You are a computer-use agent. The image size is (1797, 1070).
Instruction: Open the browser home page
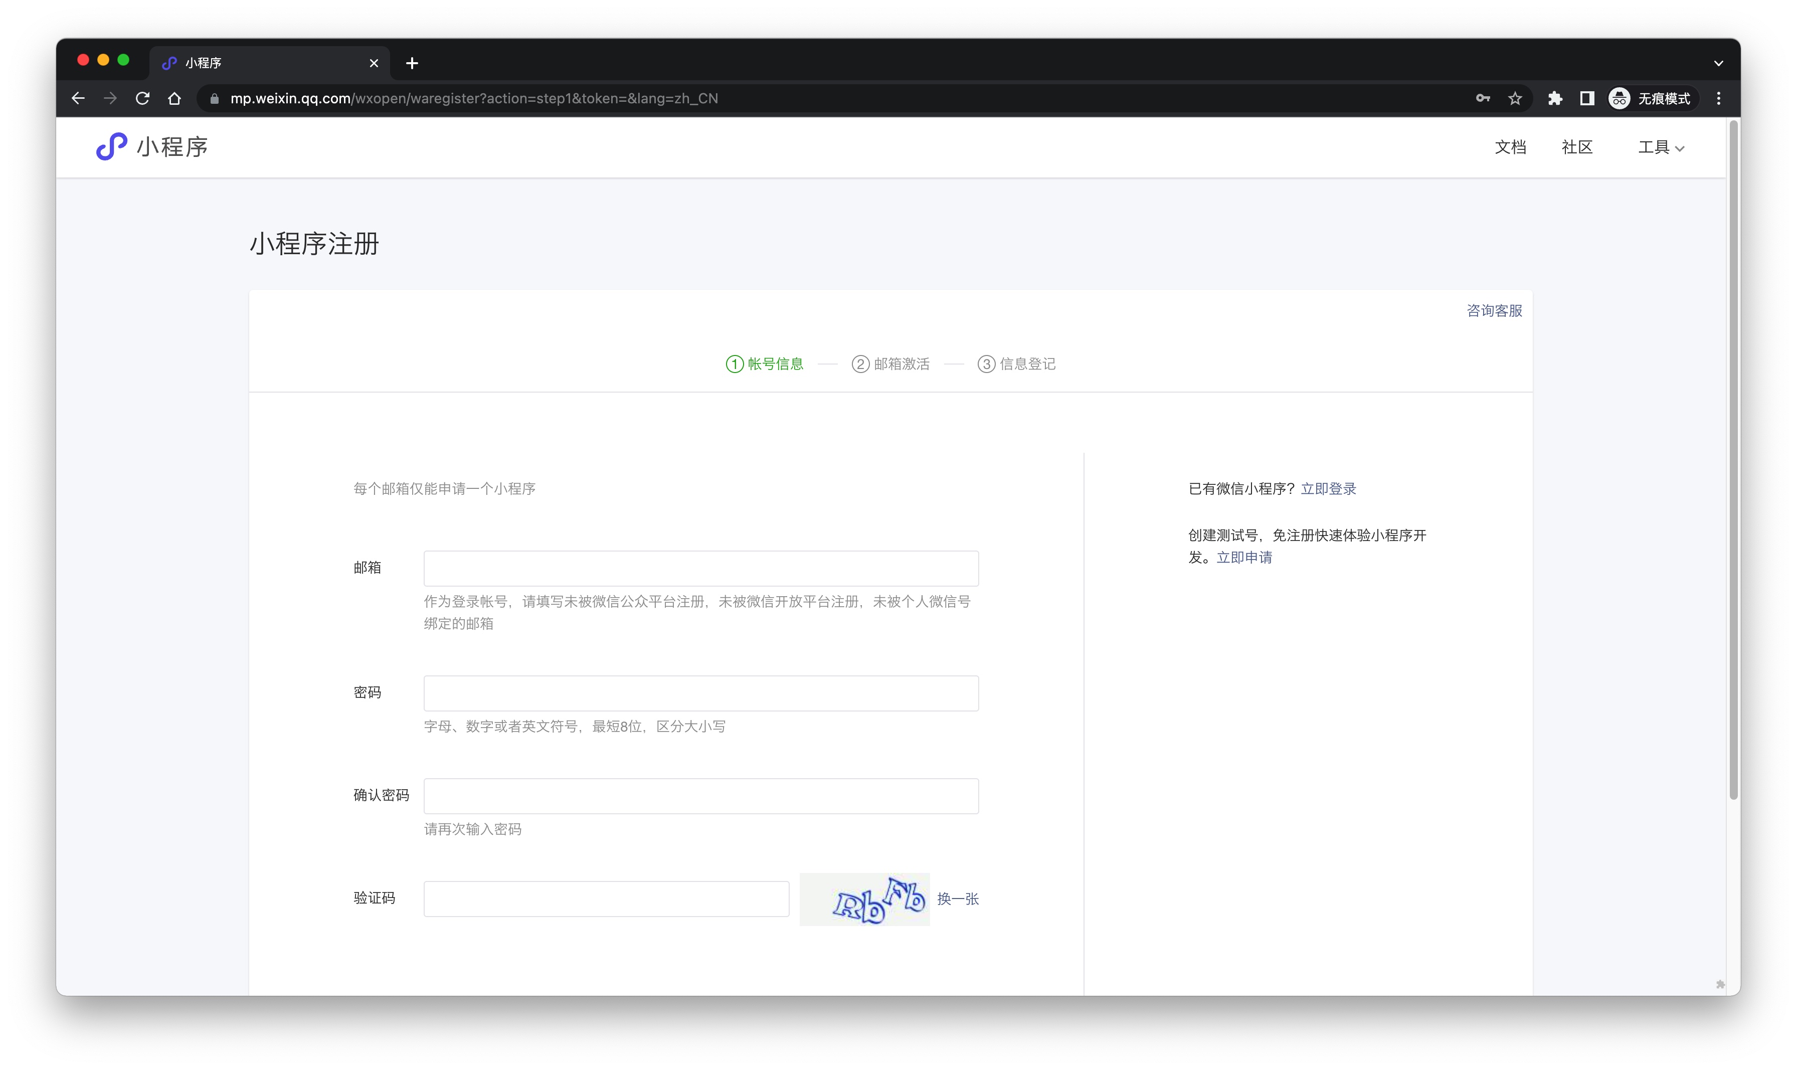click(x=175, y=98)
